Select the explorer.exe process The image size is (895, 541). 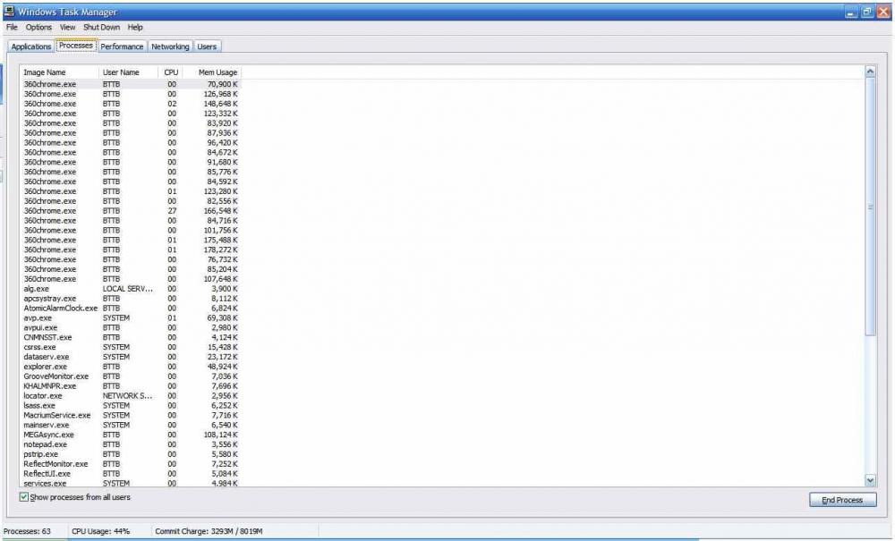tap(131, 367)
